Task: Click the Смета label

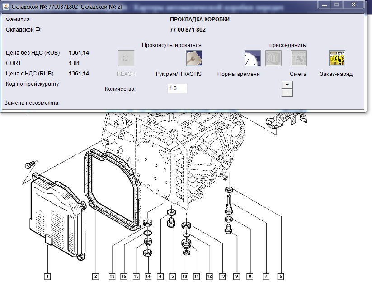Action: (x=298, y=74)
